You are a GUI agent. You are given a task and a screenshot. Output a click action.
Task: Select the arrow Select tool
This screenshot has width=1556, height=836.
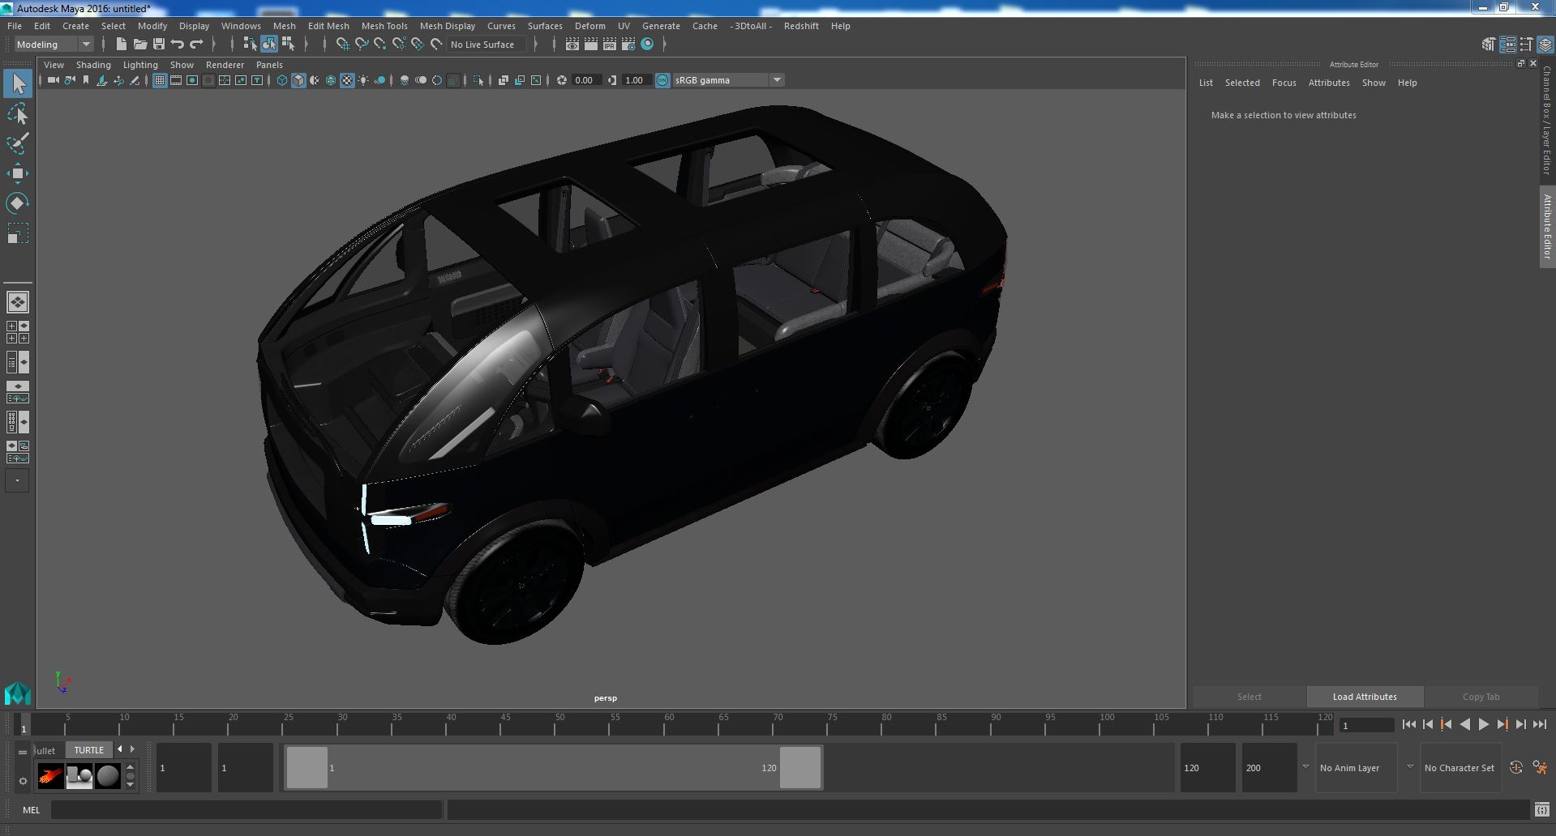pyautogui.click(x=18, y=83)
